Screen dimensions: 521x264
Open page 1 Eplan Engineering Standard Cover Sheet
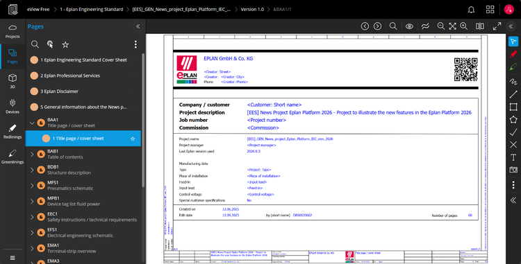83,60
